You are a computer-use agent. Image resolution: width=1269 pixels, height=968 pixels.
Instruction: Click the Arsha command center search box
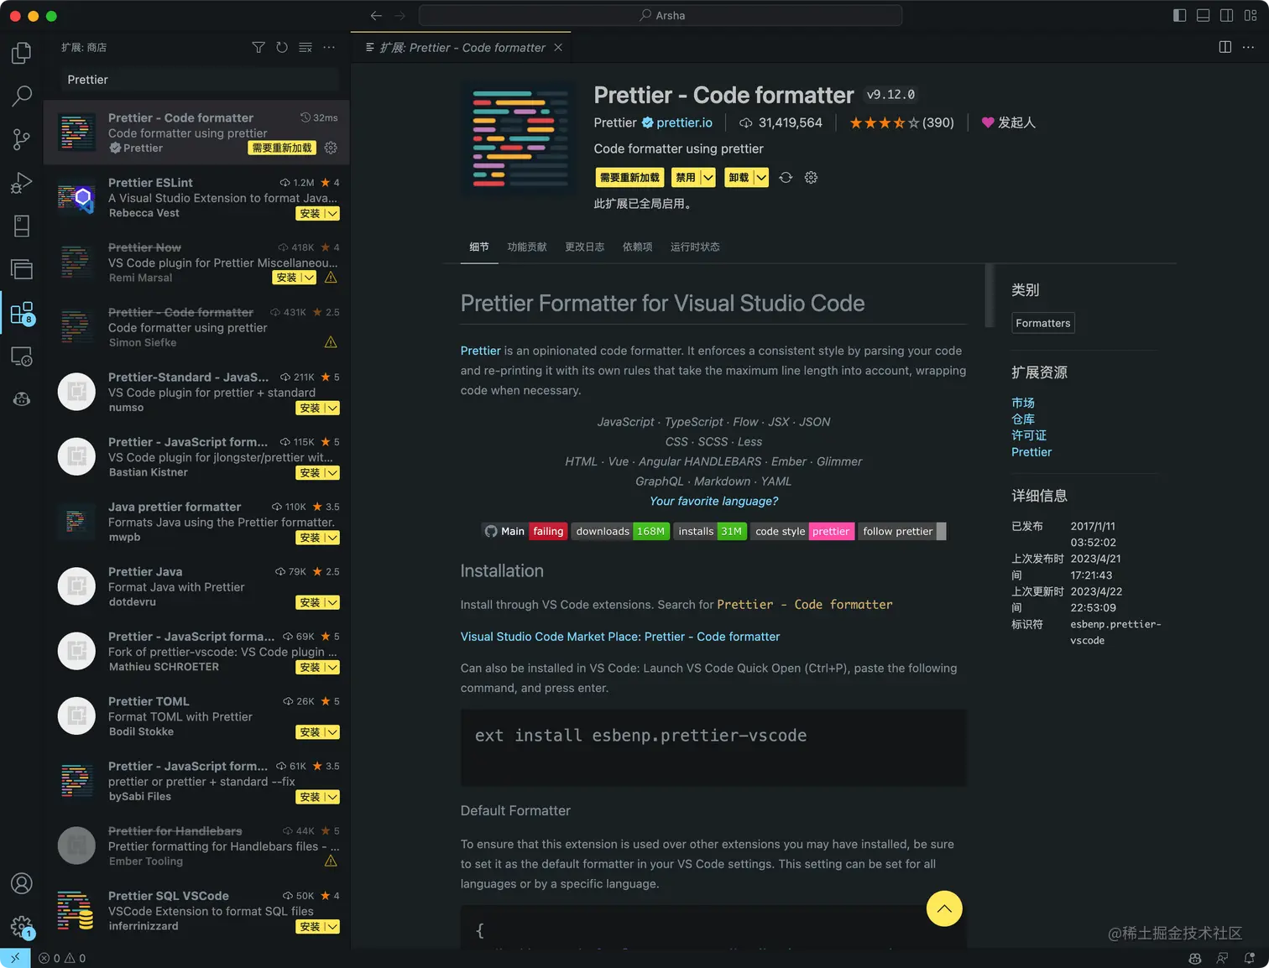(x=661, y=15)
